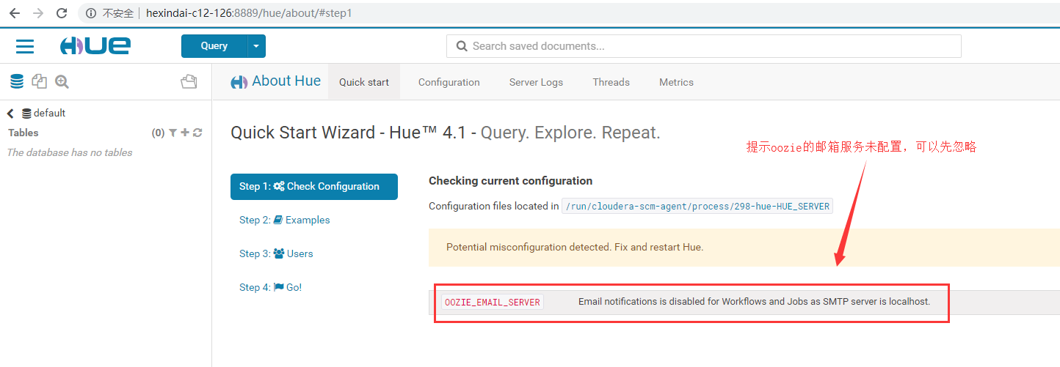Refresh the tables list
Screen dimensions: 1060x367
pyautogui.click(x=197, y=133)
